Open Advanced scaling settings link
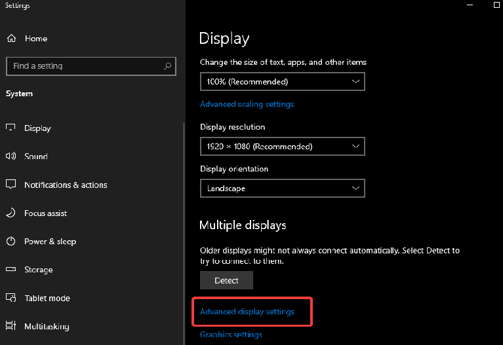Screen dimensions: 503x345 tap(247, 104)
